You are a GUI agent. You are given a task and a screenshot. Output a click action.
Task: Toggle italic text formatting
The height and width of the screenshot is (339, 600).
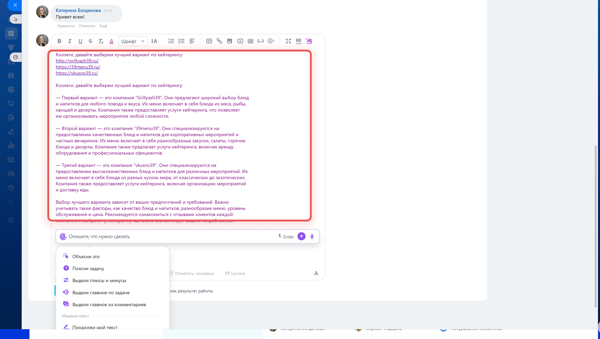pos(70,41)
